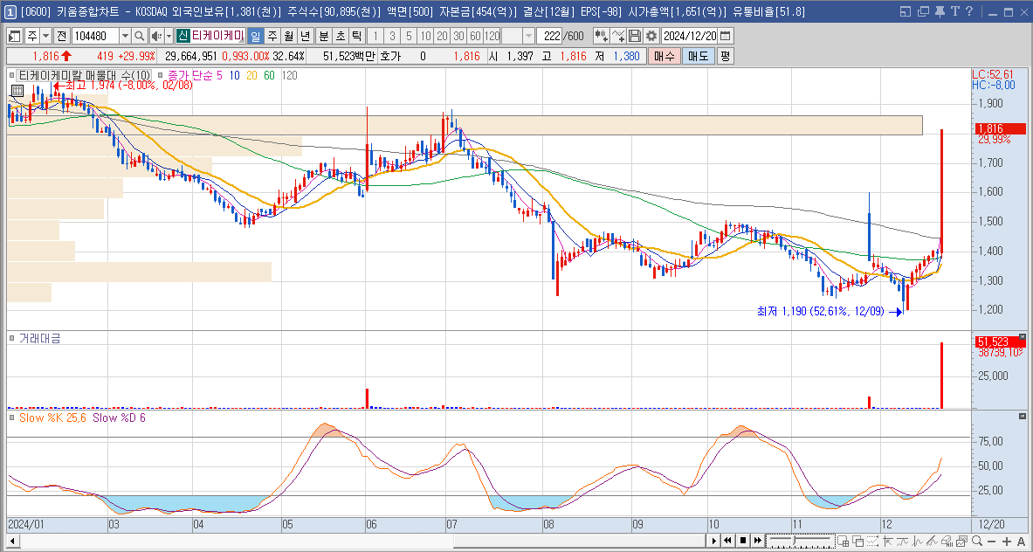Select the 60 interval tab

pyautogui.click(x=475, y=36)
